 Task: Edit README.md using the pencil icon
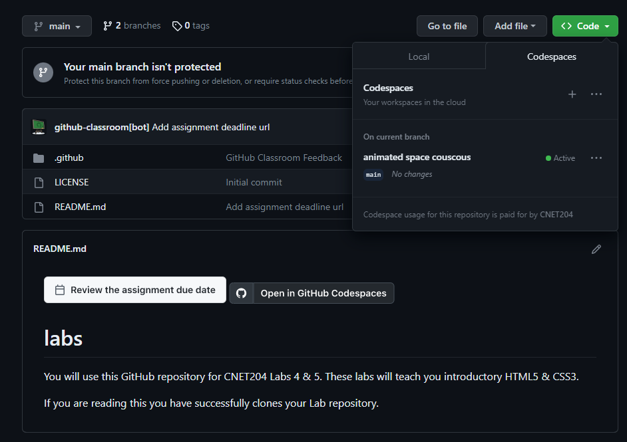pyautogui.click(x=596, y=248)
